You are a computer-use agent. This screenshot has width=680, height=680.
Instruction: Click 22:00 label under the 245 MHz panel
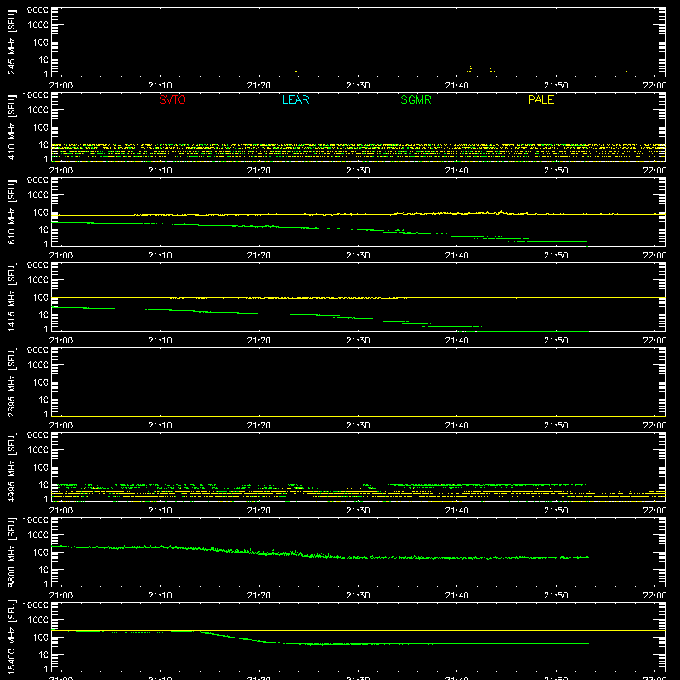tap(654, 86)
